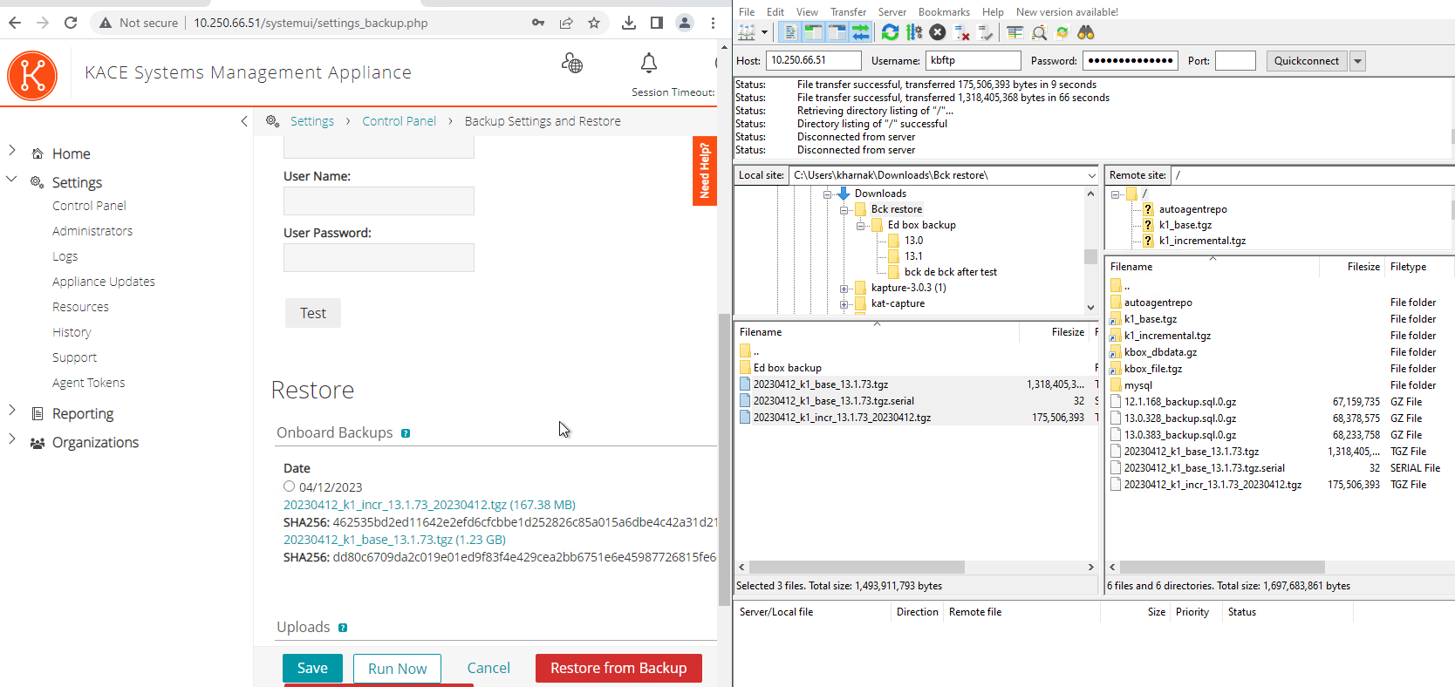Expand the Organizations section in KACE sidebar
This screenshot has height=687, width=1455.
pyautogui.click(x=12, y=439)
